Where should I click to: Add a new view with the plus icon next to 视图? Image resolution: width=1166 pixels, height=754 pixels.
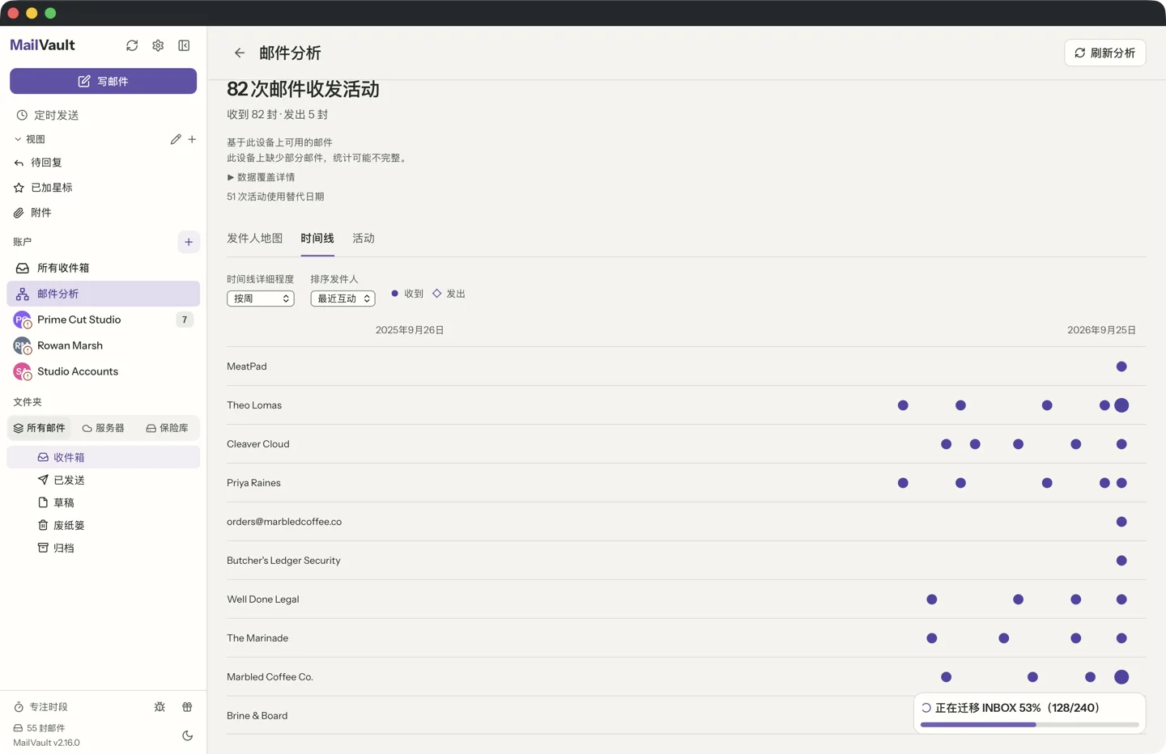[192, 139]
